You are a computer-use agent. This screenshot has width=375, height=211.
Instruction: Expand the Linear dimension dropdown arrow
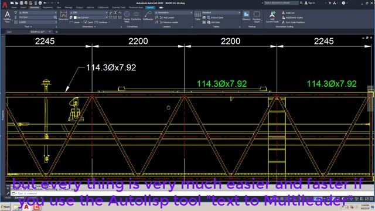[x=81, y=22]
